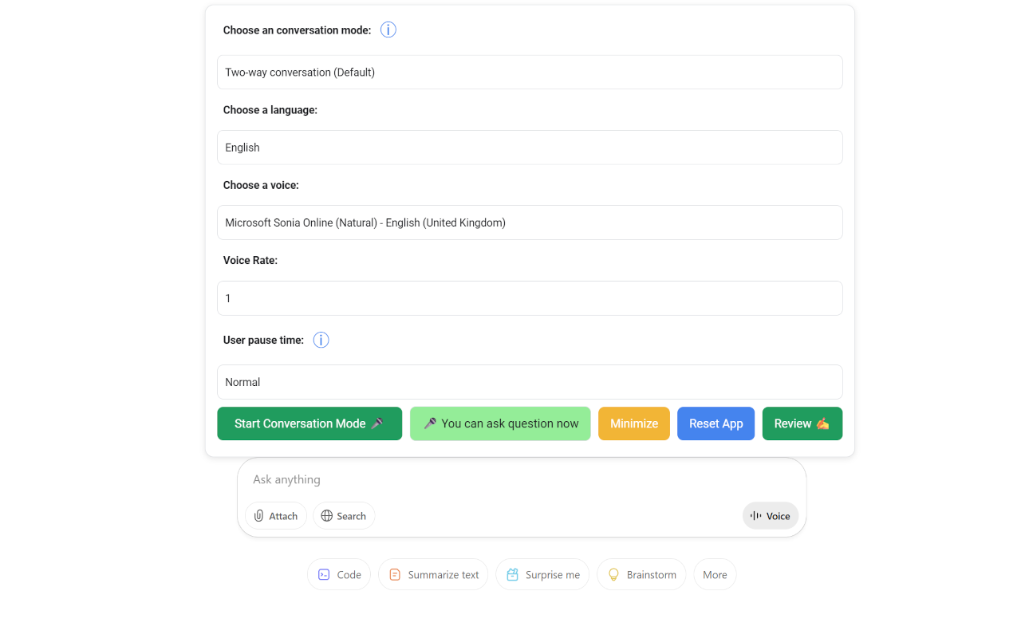Click Start Conversation Mode button
1021x638 pixels.
309,423
